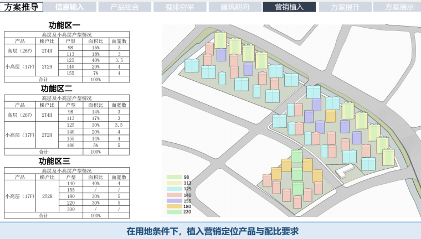This screenshot has height=239, width=421.
Task: Choose the 220 green legend swatch
Action: pyautogui.click(x=174, y=211)
